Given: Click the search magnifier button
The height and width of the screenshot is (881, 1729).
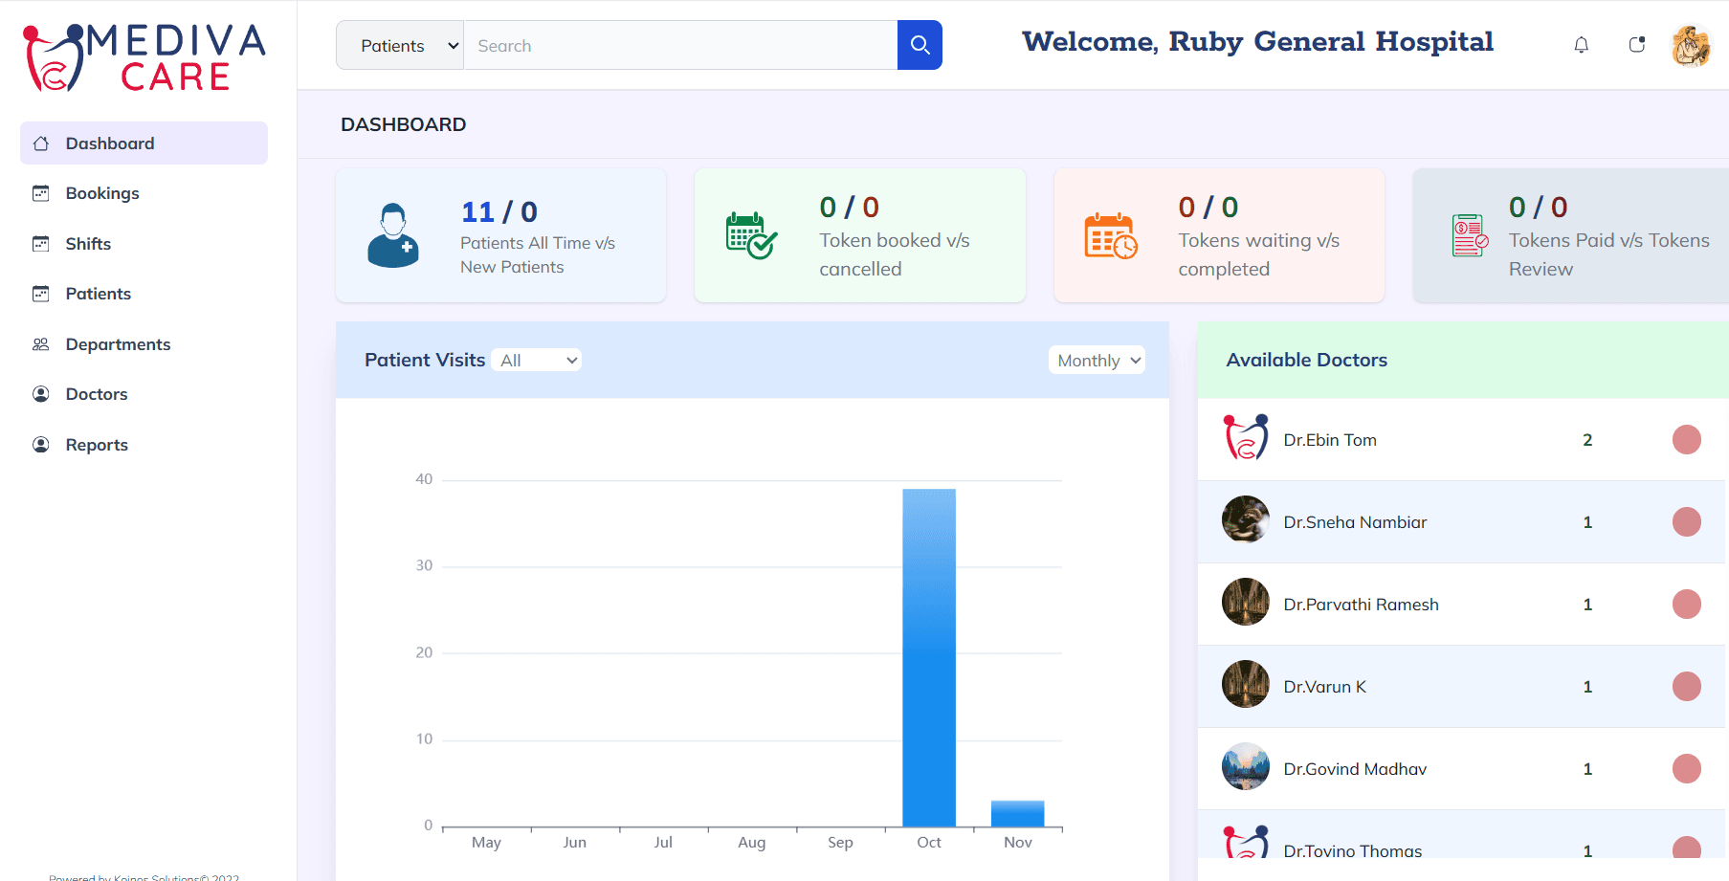Looking at the screenshot, I should [x=920, y=45].
